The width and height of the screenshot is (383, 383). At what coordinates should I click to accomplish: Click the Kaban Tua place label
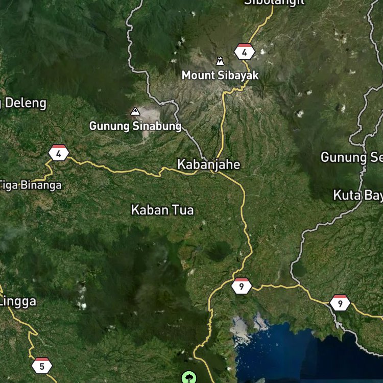(162, 210)
